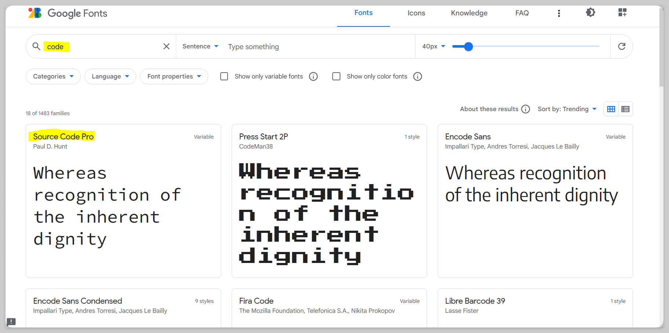Switch to the Fonts tab

(x=364, y=13)
